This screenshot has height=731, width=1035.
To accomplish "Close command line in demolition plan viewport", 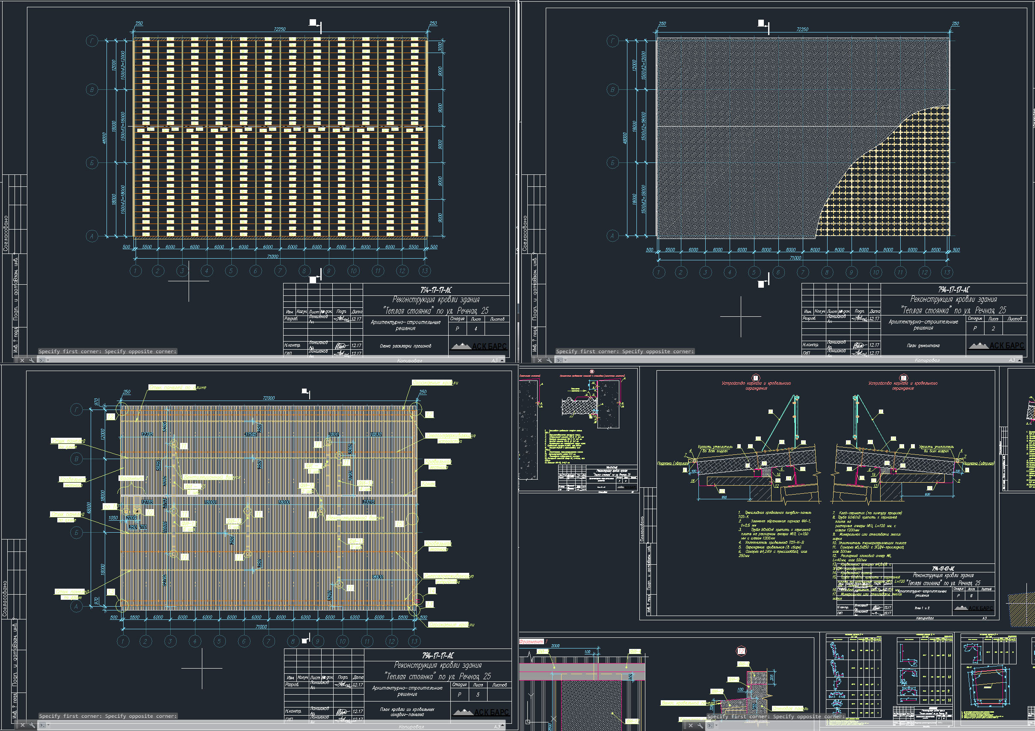I will point(540,360).
